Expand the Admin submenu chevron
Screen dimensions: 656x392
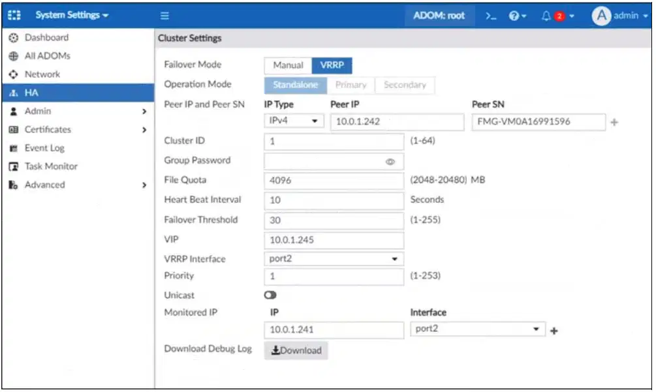click(144, 111)
